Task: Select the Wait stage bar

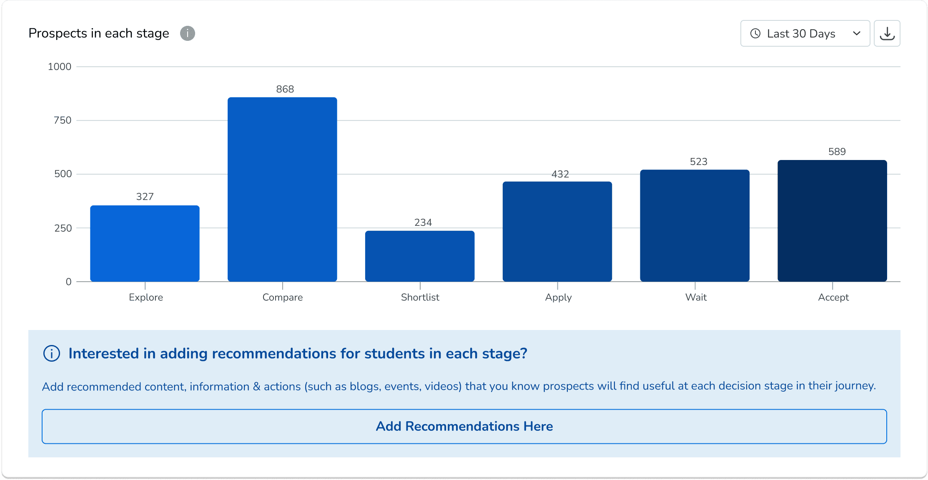Action: (695, 226)
